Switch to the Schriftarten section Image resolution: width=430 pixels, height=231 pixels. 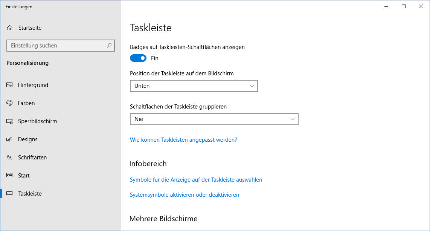tap(32, 158)
